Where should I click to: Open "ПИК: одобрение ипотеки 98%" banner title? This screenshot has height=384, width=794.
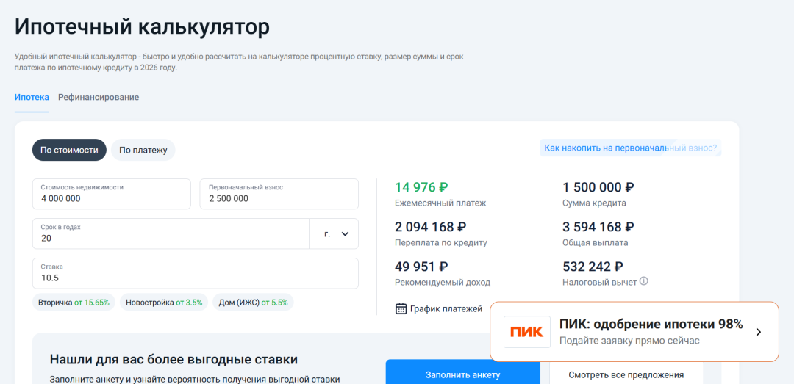point(651,325)
